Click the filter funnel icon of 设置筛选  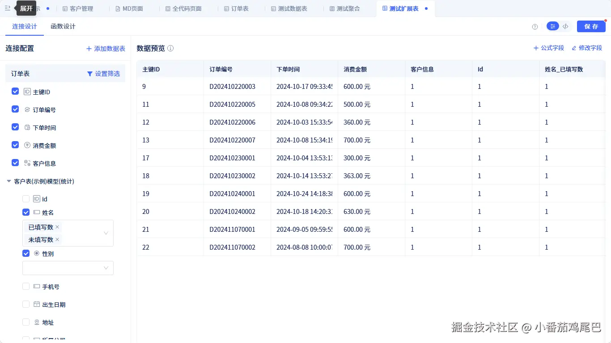pyautogui.click(x=90, y=74)
